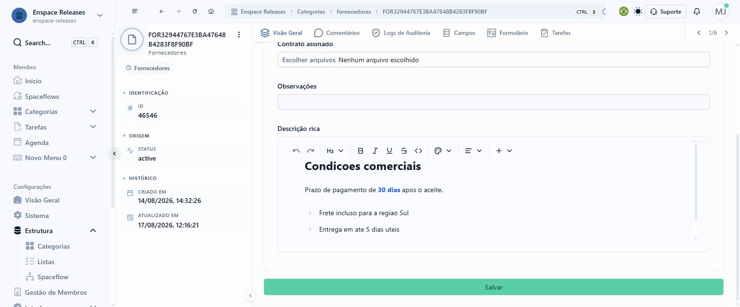740x307 pixels.
Task: Open record three-dot options menu
Action: click(x=239, y=35)
